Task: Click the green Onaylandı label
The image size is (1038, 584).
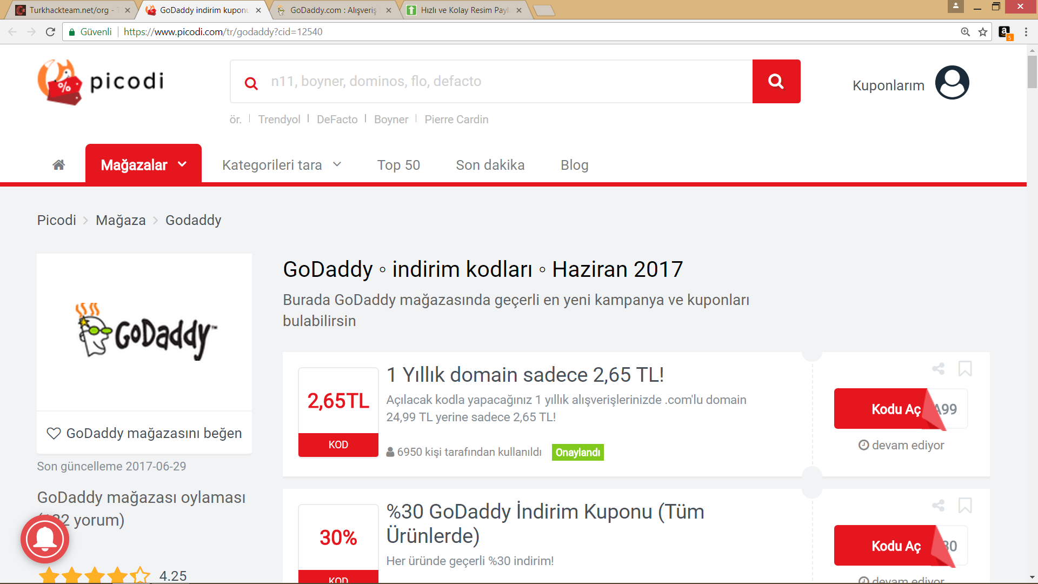Action: click(578, 452)
